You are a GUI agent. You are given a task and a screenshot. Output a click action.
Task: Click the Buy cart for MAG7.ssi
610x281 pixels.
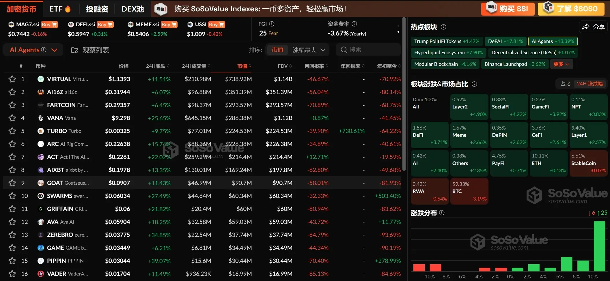[x=49, y=25]
